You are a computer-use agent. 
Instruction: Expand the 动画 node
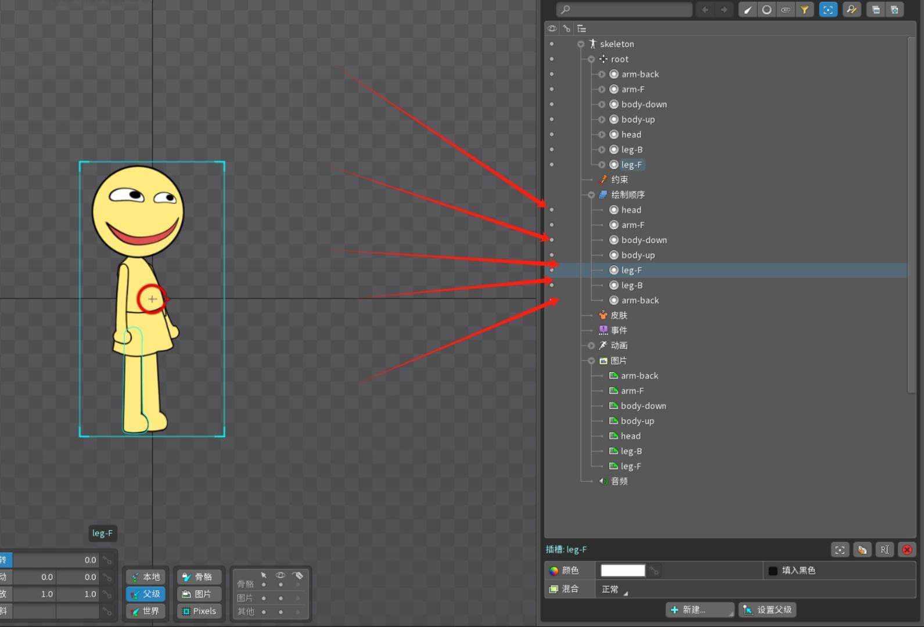591,345
